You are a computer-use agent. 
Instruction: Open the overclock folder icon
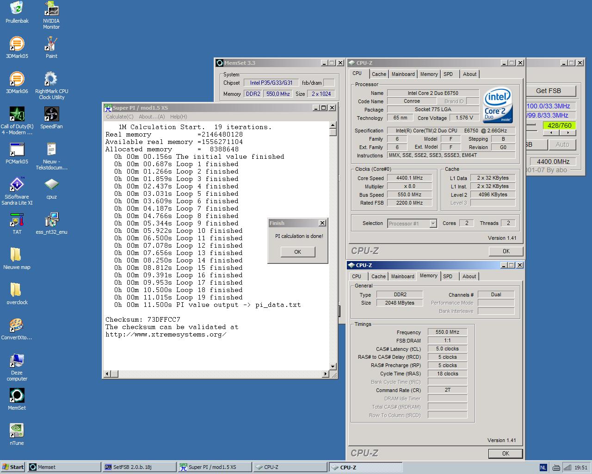(x=17, y=294)
